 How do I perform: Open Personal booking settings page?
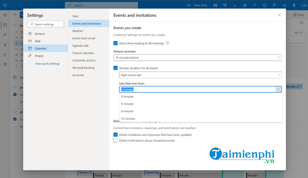pyautogui.click(x=88, y=68)
